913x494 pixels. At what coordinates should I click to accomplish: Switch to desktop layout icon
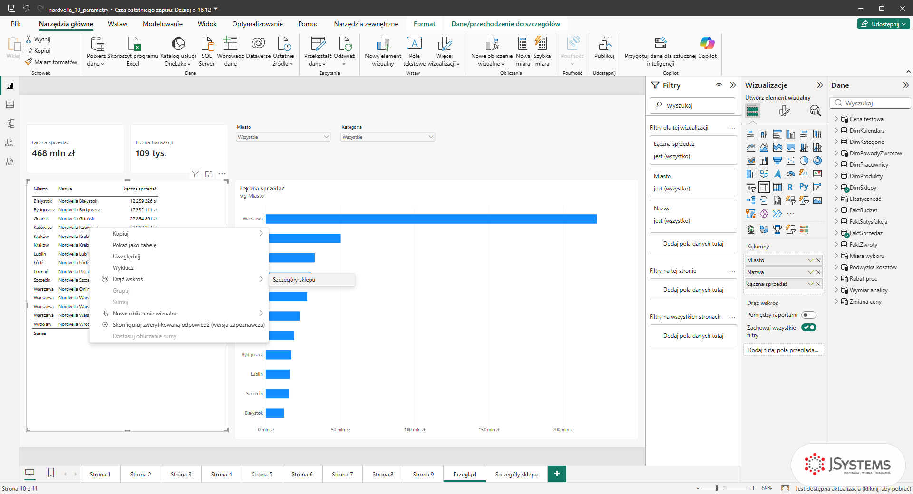click(x=29, y=473)
